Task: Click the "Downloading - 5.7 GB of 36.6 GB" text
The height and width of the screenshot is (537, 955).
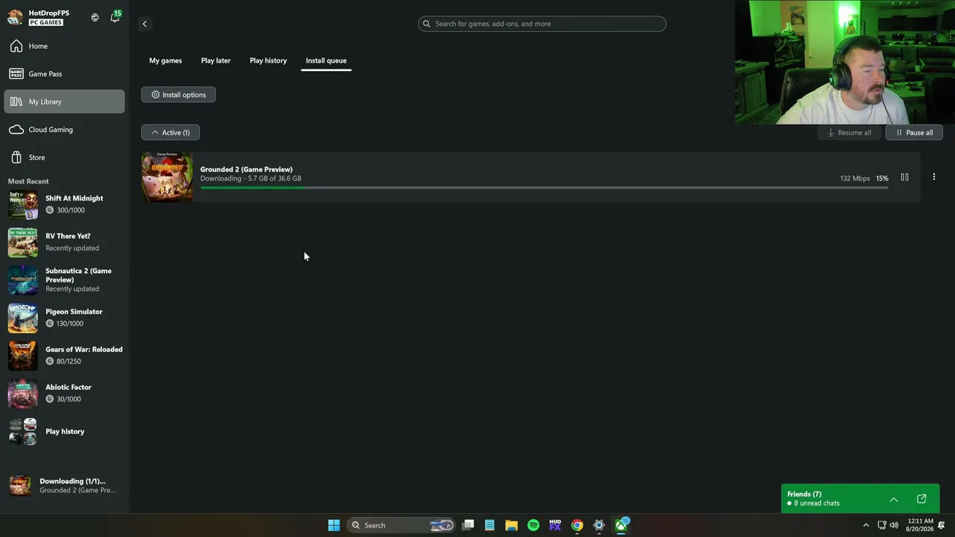Action: tap(251, 179)
